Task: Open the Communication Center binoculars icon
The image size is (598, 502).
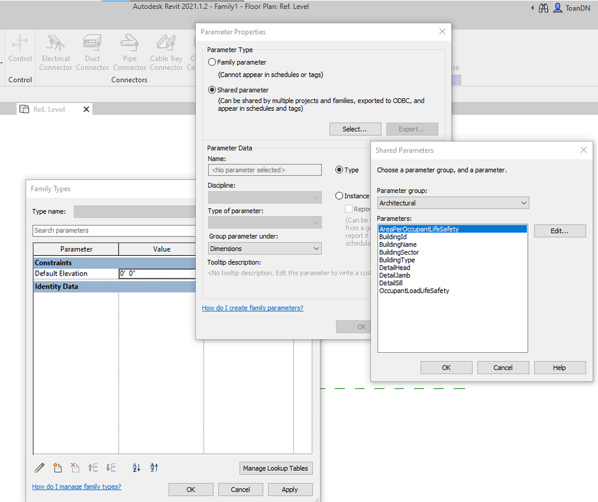Action: point(544,8)
